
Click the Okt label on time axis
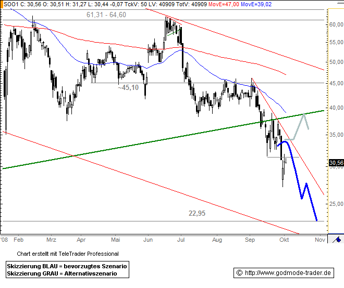point(284,240)
